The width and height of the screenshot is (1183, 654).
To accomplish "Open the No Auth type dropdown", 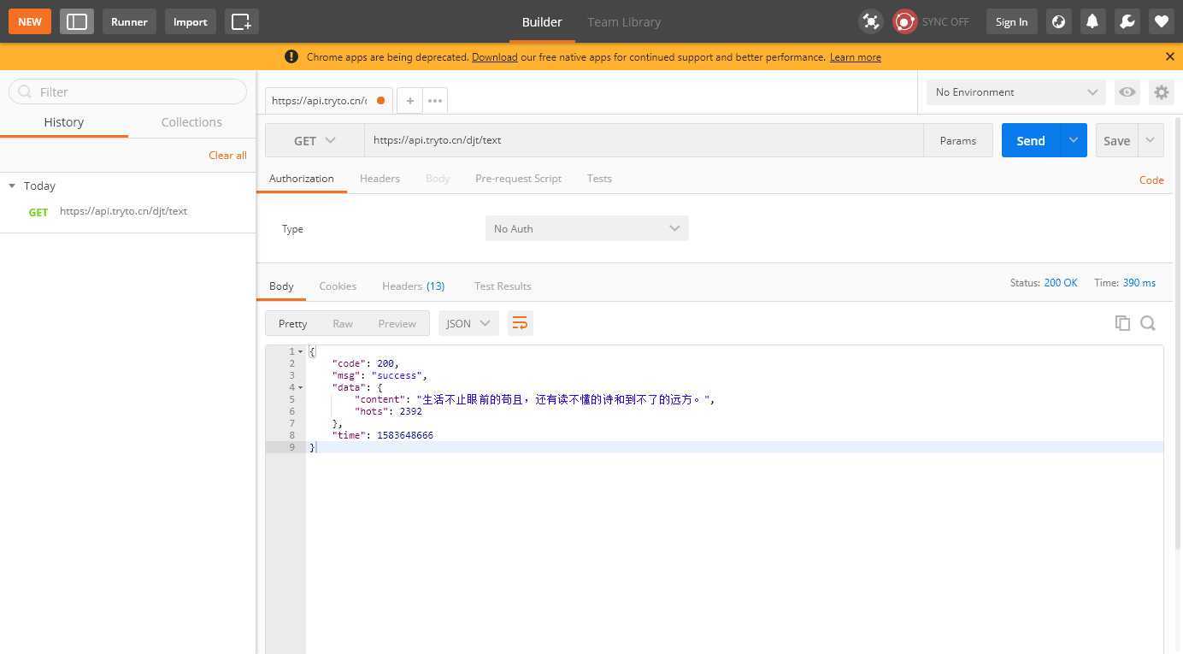I will click(586, 228).
